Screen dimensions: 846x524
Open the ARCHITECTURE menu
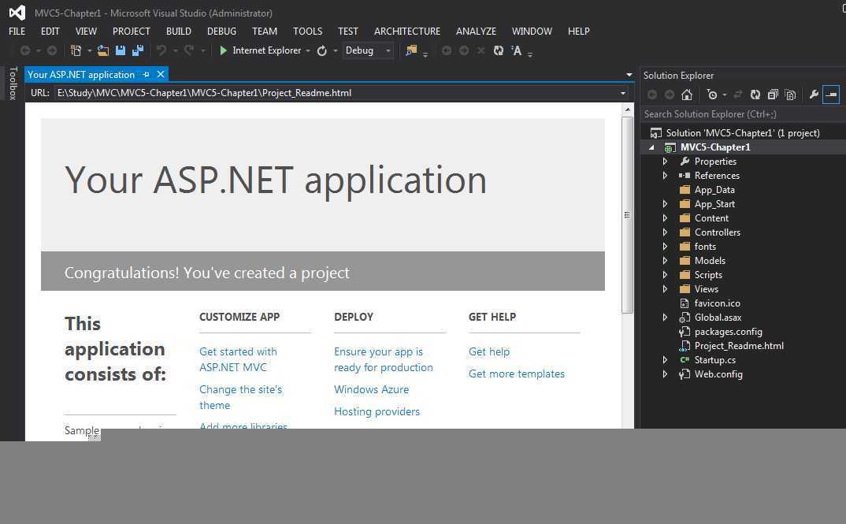[407, 32]
